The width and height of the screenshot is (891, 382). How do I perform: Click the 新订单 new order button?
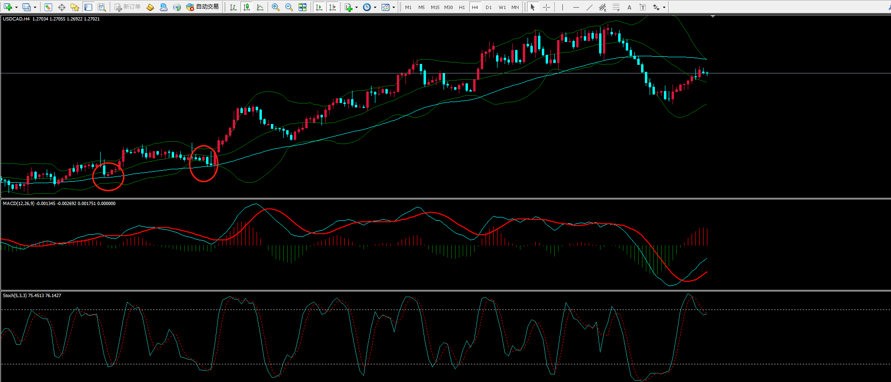point(127,7)
